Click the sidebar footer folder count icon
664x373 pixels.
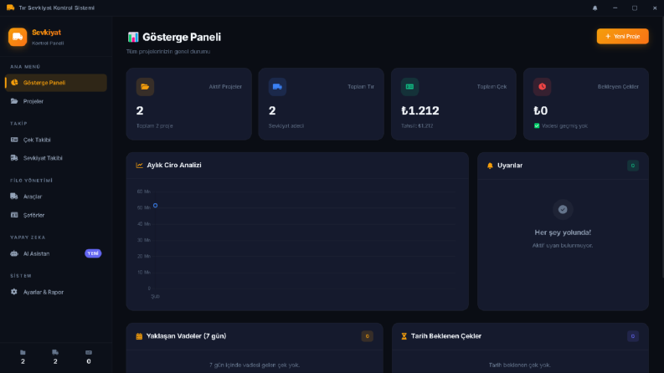(23, 352)
